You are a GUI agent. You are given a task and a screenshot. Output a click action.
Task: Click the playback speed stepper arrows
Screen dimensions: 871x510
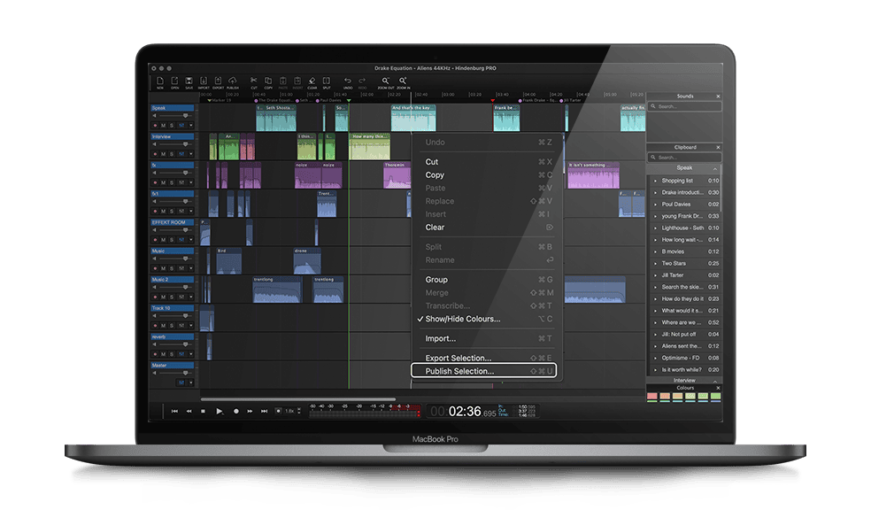[299, 411]
